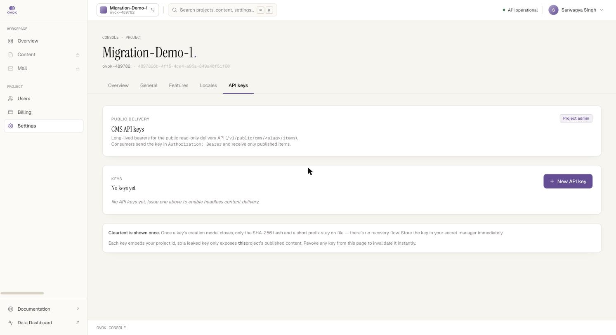This screenshot has width=616, height=335.
Task: Click the sidebar horizontal scrollbar
Action: (22, 293)
